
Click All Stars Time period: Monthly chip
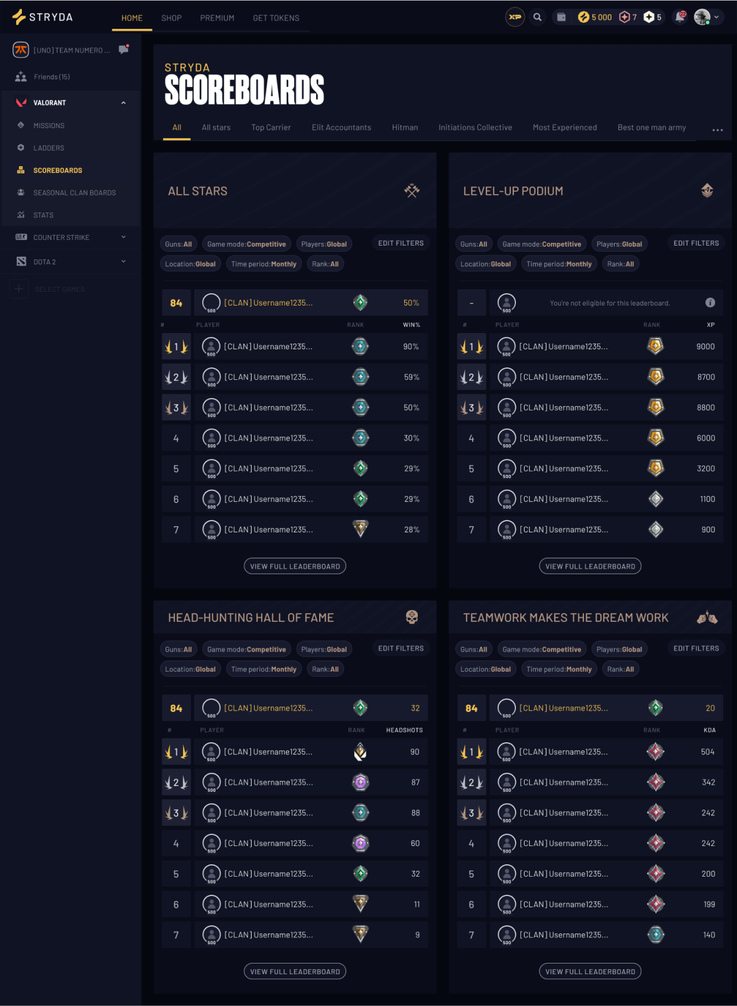coord(264,264)
